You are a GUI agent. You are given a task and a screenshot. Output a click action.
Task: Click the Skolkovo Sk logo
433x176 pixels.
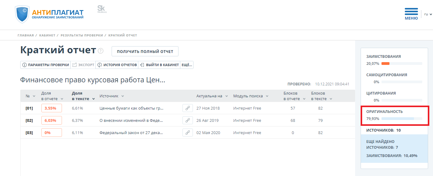(102, 9)
